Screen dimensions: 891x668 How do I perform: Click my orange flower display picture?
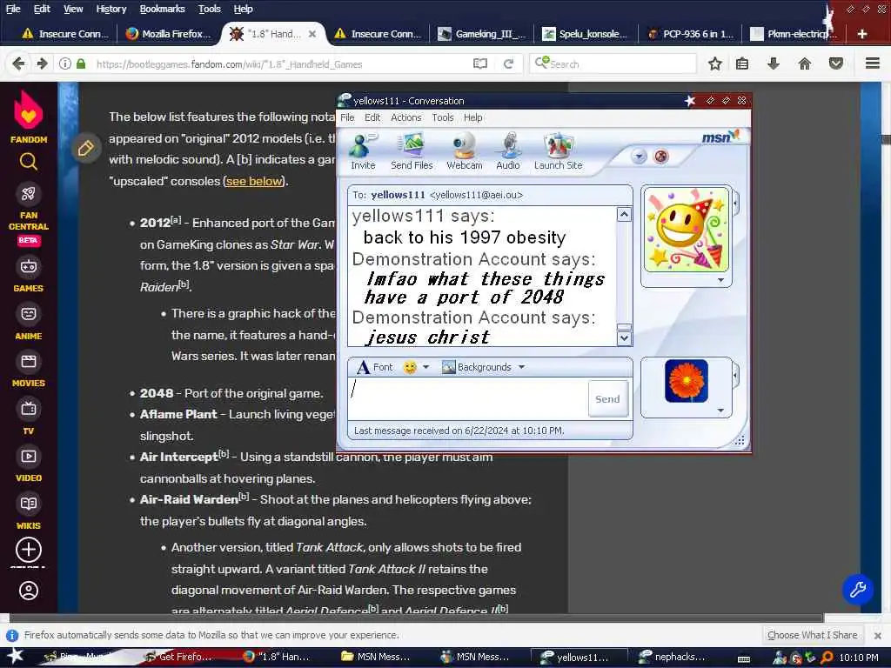coord(687,381)
